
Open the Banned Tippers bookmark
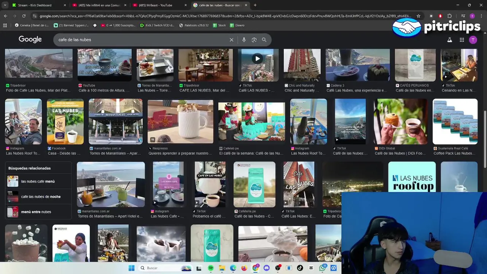click(71, 25)
